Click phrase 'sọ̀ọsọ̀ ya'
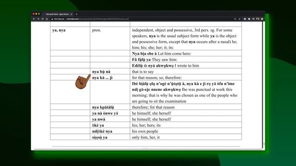This screenshot has height=166, width=296. [100, 137]
